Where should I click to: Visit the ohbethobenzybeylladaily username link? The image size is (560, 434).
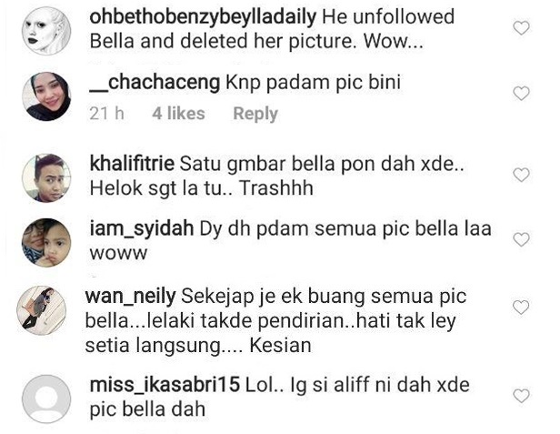click(x=203, y=17)
